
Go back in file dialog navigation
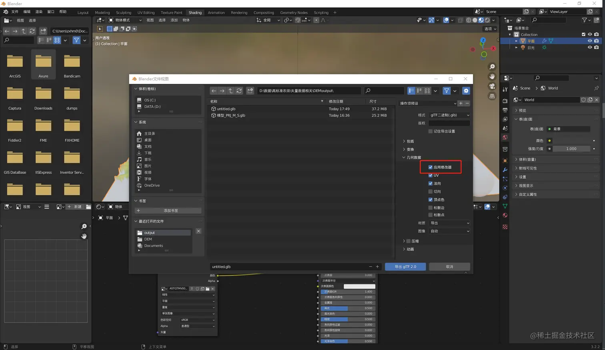[x=214, y=91]
